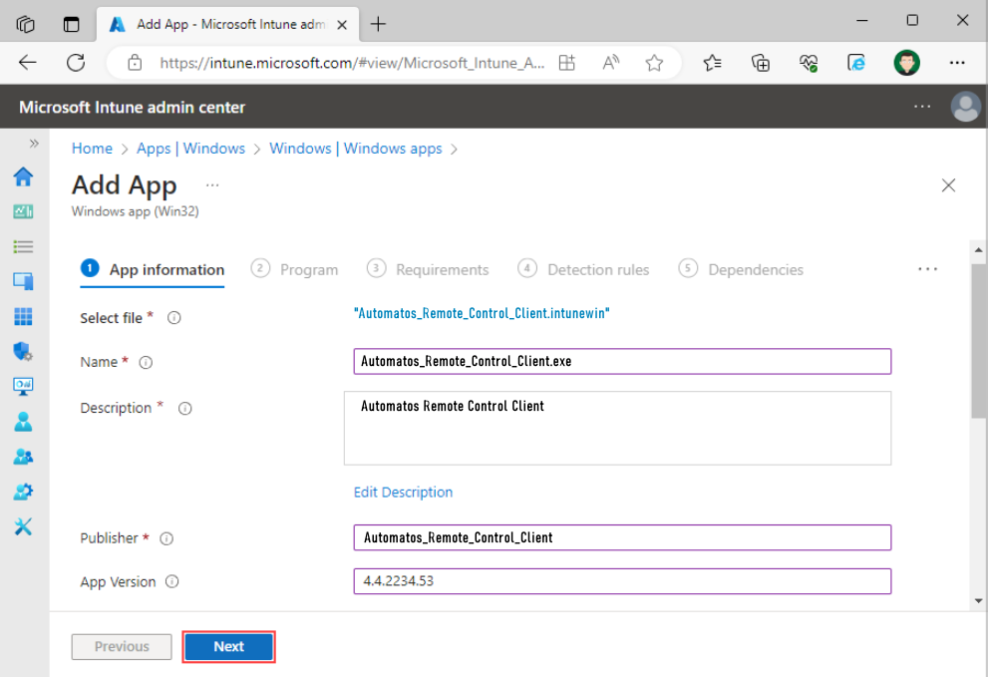Open the Home icon in Intune sidebar
Image resolution: width=988 pixels, height=677 pixels.
[x=23, y=176]
